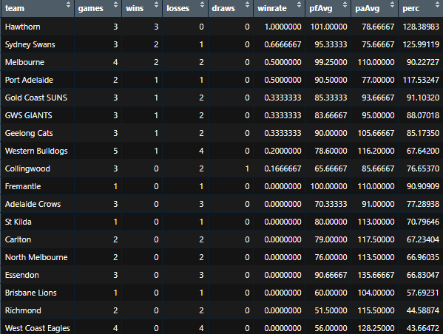Click the losses column header label
Image resolution: width=443 pixels, height=334 pixels.
[x=178, y=8]
